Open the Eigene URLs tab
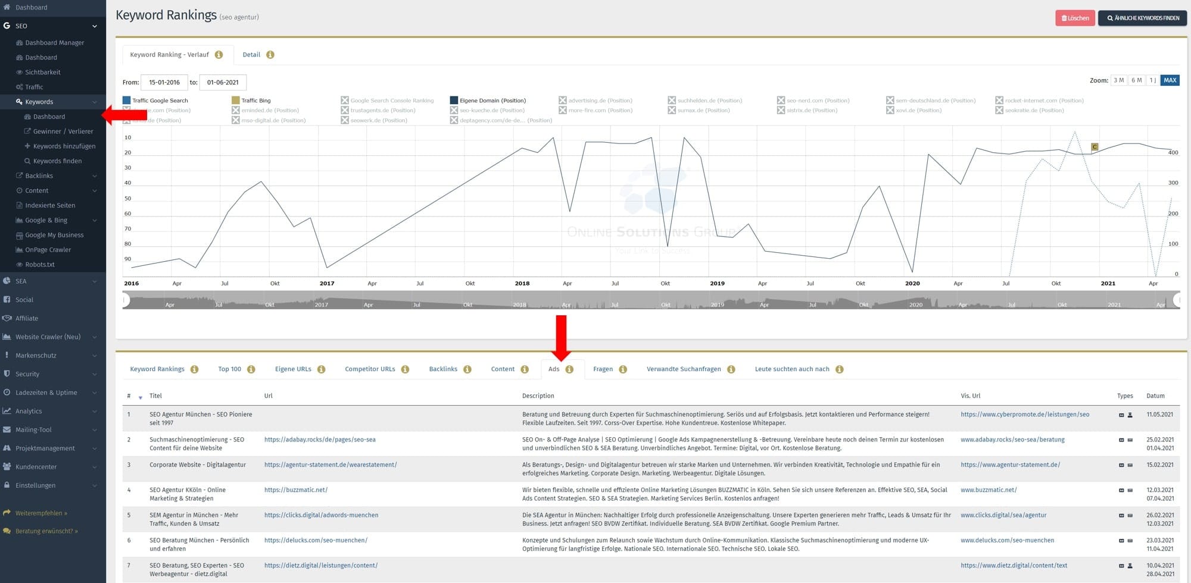The width and height of the screenshot is (1191, 583). coord(293,369)
